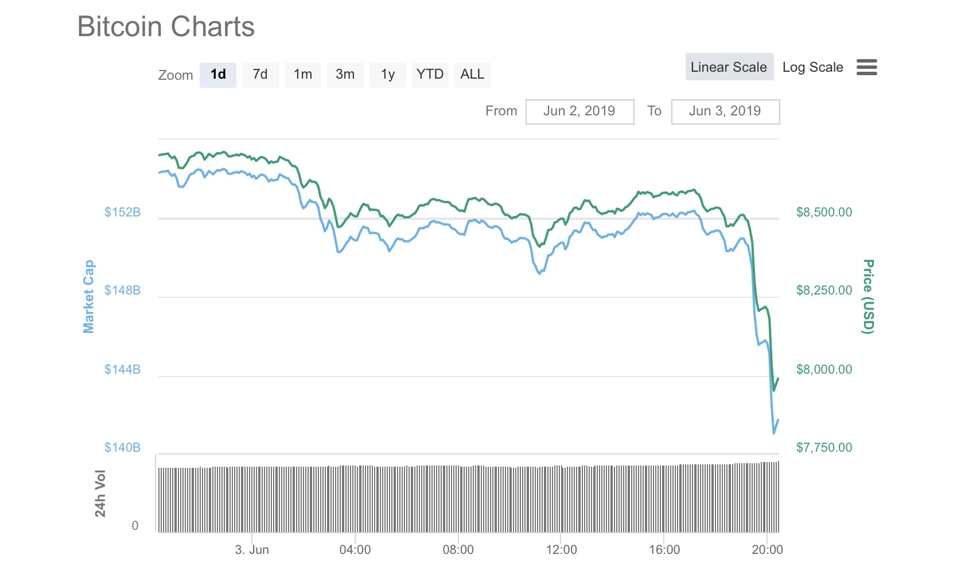Select YTD zoom range
This screenshot has width=957, height=574.
coord(430,75)
